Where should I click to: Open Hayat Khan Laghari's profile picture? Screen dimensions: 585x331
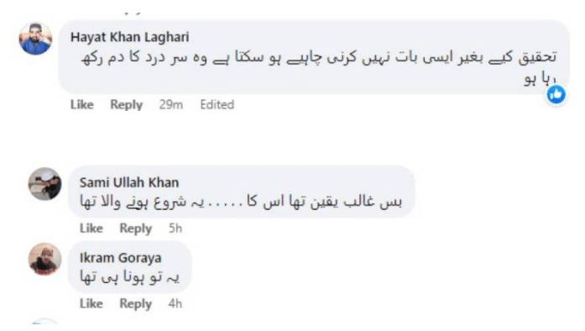point(35,39)
